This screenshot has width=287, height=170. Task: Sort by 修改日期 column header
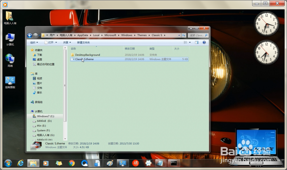[129, 49]
